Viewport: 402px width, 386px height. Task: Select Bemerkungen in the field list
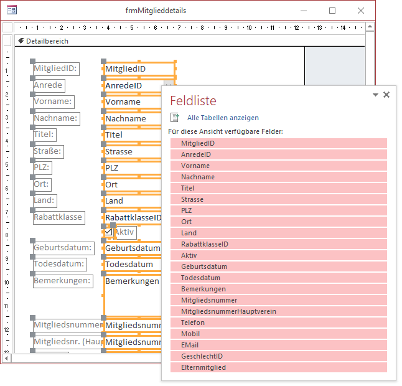click(x=279, y=289)
